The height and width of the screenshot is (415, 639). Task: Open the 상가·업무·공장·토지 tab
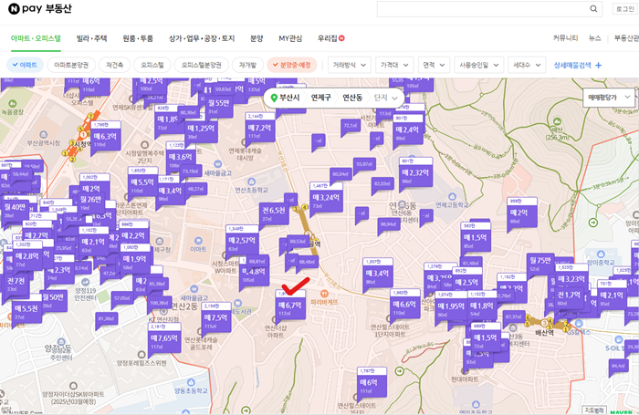202,38
